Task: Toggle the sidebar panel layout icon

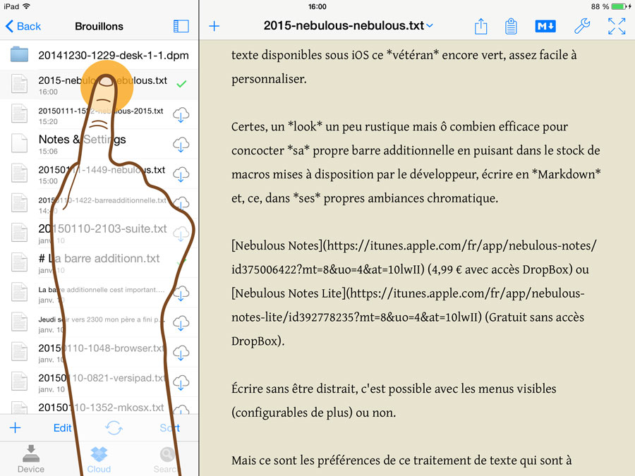Action: click(181, 26)
